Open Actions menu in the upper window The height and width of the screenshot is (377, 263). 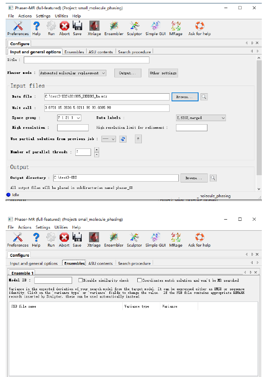pos(25,16)
